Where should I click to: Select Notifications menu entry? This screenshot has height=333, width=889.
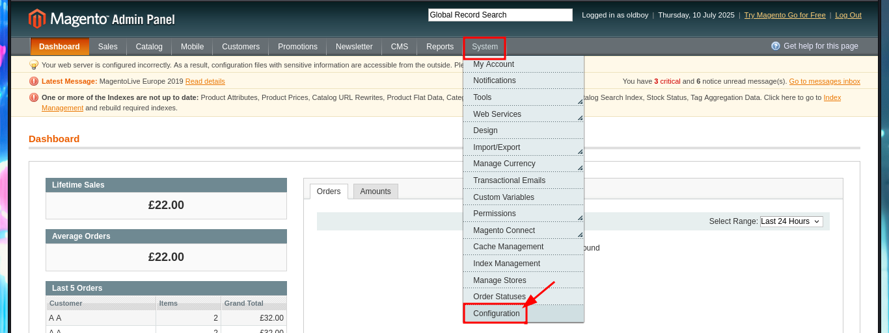(x=523, y=80)
